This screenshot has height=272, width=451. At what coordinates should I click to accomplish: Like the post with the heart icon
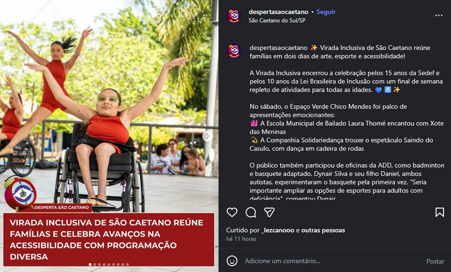[232, 212]
